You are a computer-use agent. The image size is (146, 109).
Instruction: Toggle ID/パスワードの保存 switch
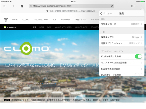click(x=138, y=75)
